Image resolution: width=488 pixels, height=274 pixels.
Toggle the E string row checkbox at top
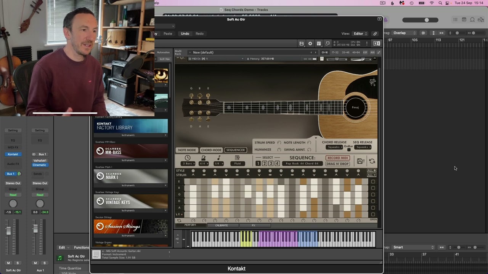(x=373, y=182)
